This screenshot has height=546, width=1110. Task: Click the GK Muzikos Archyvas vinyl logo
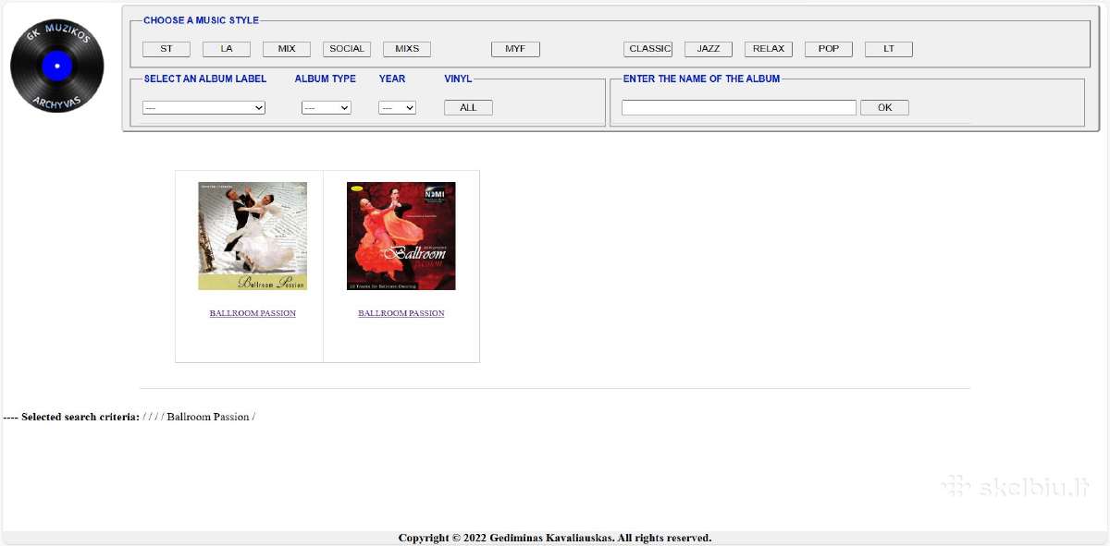(x=57, y=67)
